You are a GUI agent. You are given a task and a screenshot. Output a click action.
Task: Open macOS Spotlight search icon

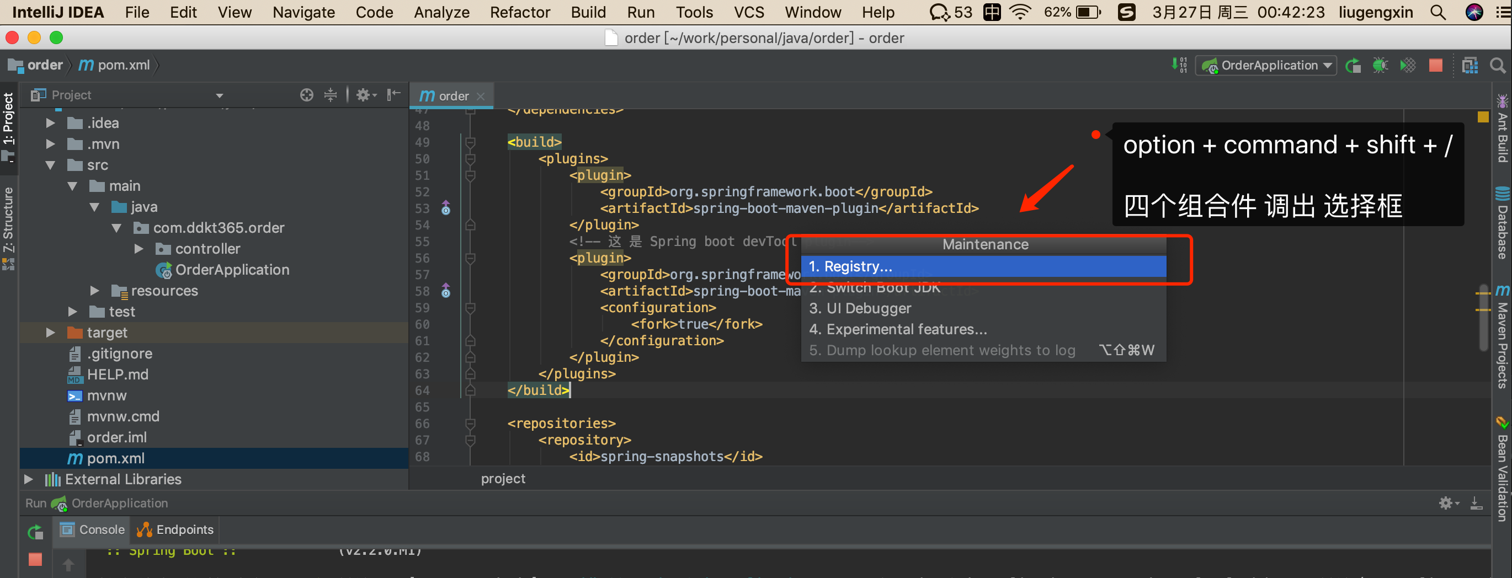1438,12
